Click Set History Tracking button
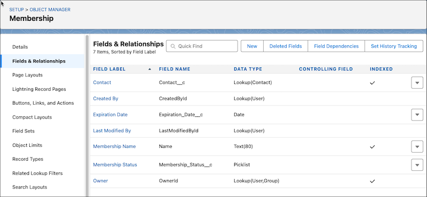427x197 pixels. (x=394, y=46)
